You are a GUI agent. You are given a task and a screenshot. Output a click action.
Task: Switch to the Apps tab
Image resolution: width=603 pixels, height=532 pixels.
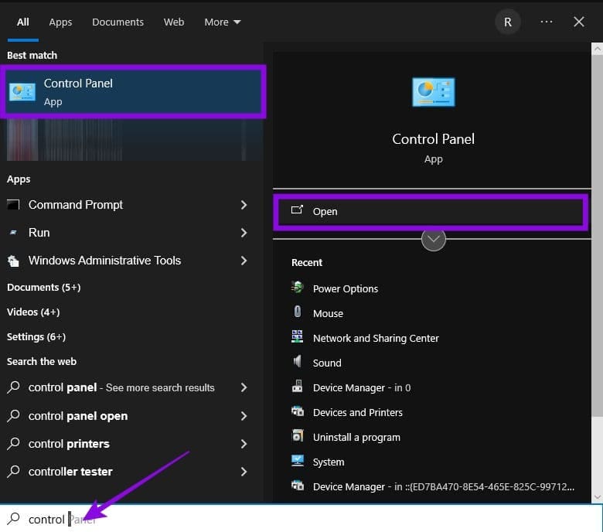[x=60, y=22]
